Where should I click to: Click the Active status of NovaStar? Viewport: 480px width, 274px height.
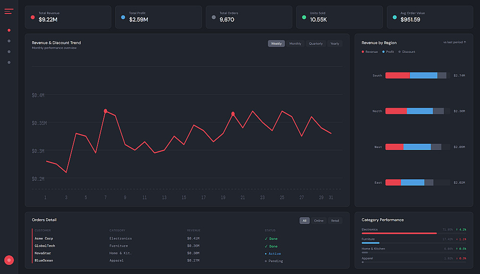(x=273, y=254)
